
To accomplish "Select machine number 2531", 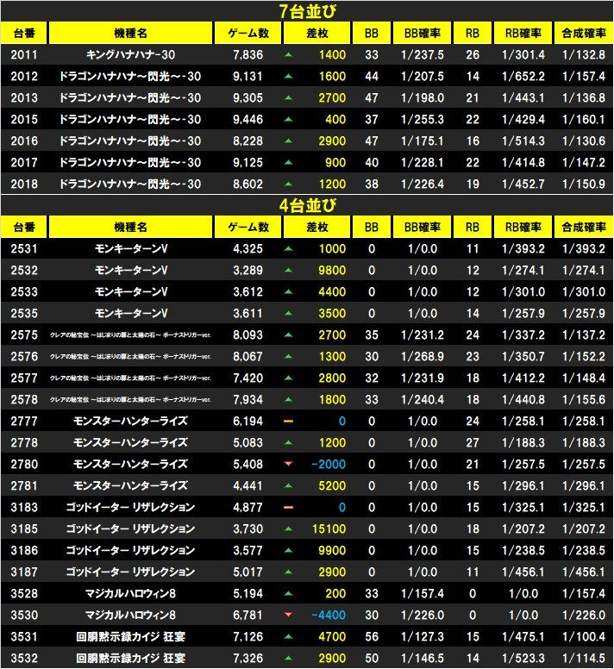I will (x=24, y=249).
